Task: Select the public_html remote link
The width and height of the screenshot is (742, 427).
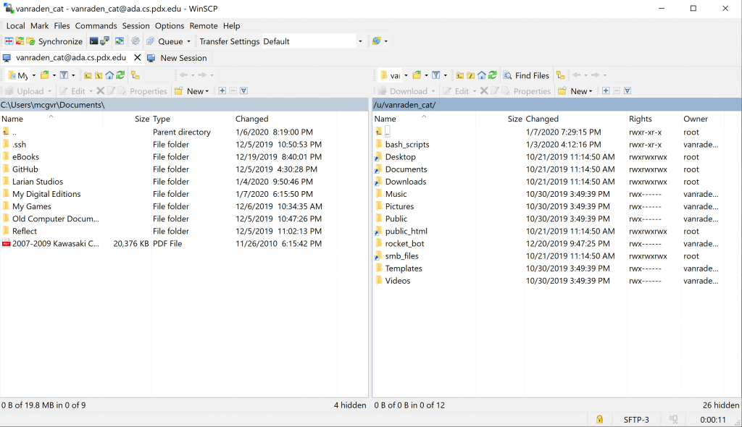Action: tap(406, 232)
